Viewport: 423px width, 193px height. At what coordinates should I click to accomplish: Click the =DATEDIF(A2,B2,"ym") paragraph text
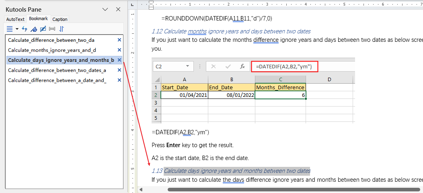(181, 132)
